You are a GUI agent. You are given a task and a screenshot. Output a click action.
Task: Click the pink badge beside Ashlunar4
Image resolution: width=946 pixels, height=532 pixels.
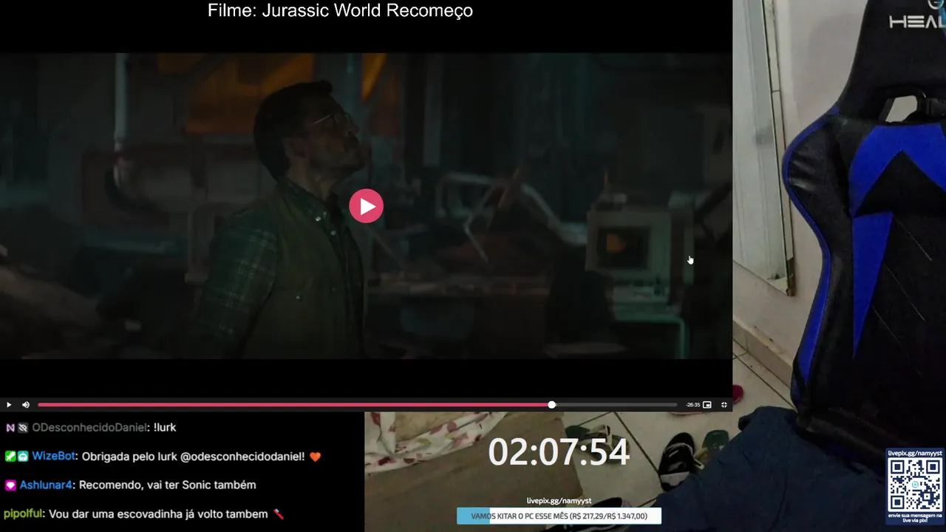[10, 485]
